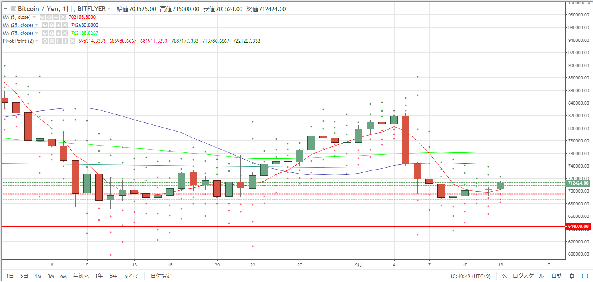Delete the Pivot Point indicator

pyautogui.click(x=72, y=41)
